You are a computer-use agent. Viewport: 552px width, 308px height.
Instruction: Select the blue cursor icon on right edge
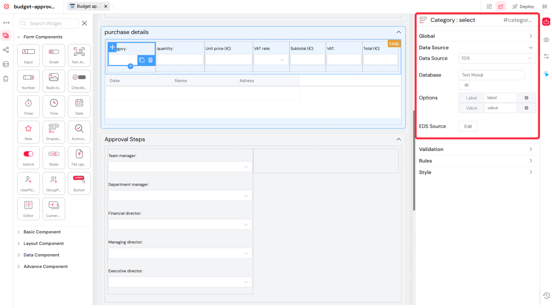coord(547,74)
